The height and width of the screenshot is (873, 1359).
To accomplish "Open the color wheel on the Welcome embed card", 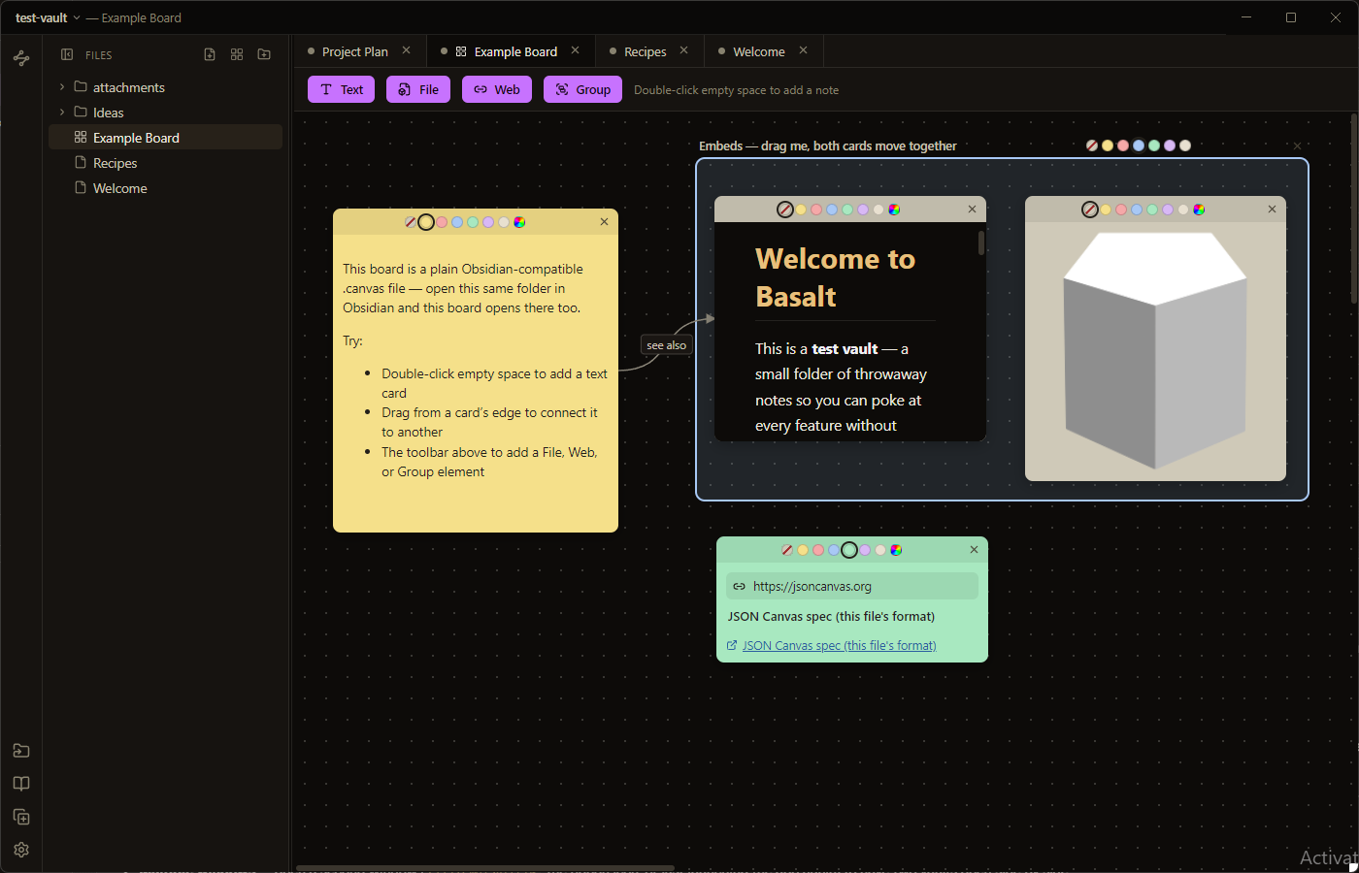I will [894, 210].
